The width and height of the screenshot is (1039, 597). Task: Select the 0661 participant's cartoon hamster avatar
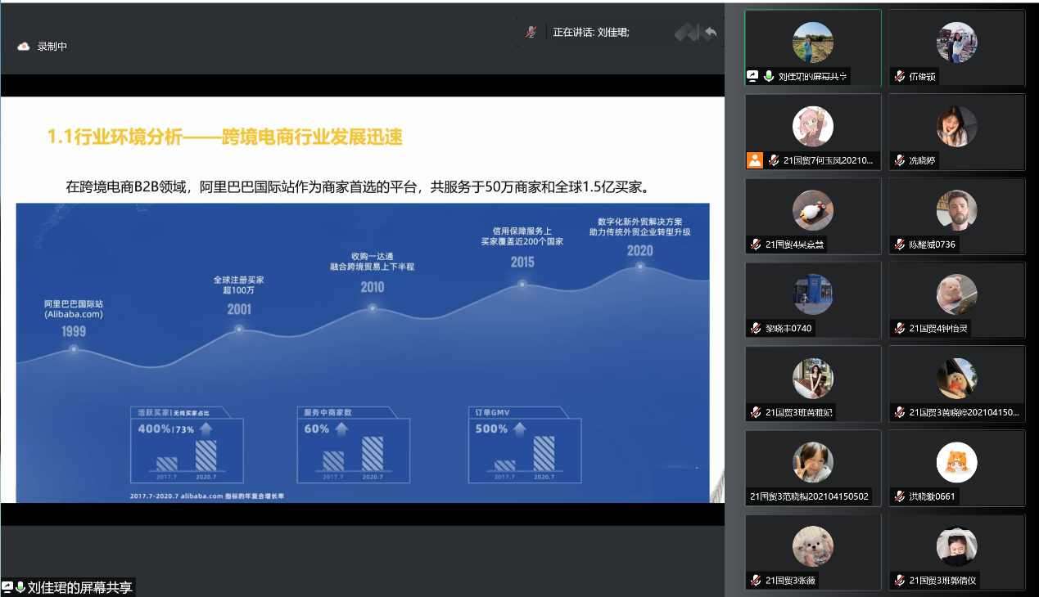coord(956,462)
